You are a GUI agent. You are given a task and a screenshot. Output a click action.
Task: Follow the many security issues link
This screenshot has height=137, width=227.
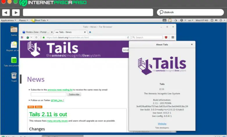click(57, 121)
